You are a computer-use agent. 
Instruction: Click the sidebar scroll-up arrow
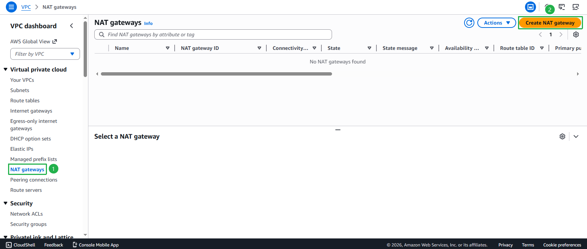[85, 18]
